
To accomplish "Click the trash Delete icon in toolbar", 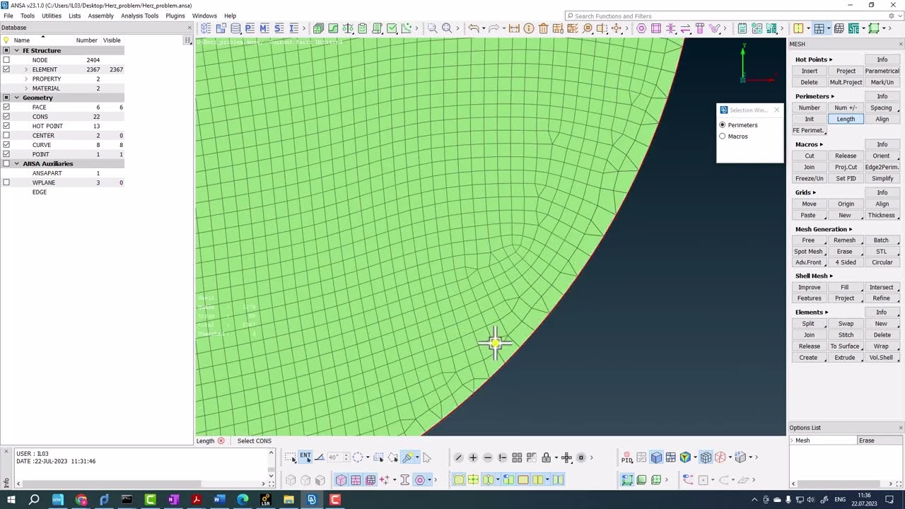I will [x=543, y=28].
